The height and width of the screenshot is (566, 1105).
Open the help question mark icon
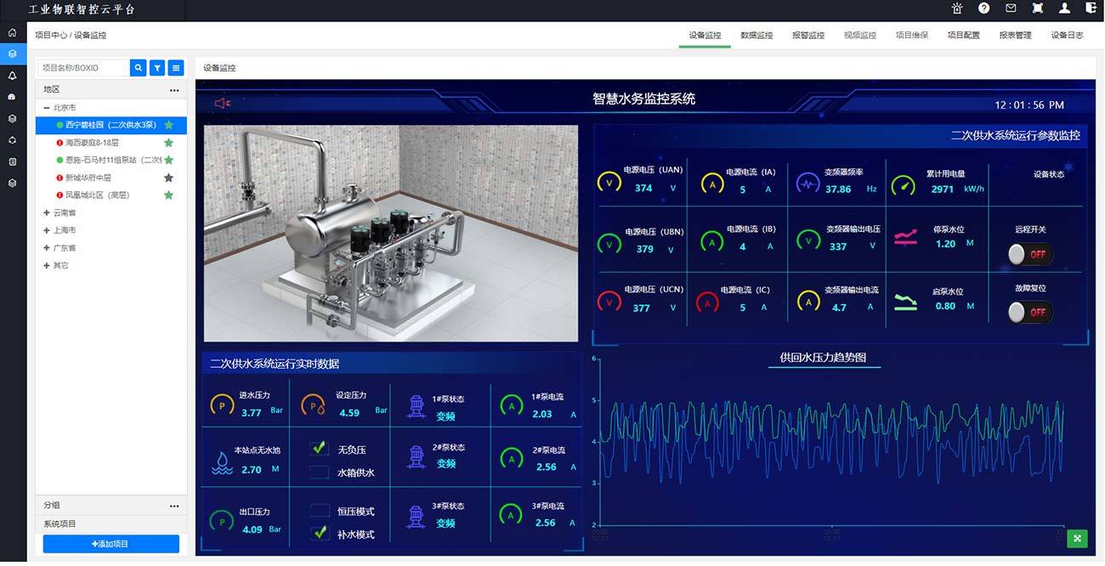983,8
